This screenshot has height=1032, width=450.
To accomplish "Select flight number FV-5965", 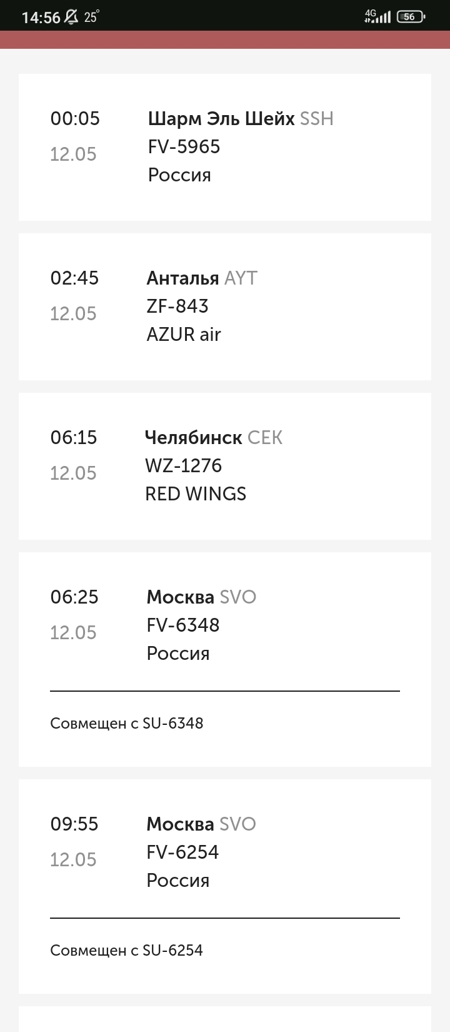I will point(184,147).
